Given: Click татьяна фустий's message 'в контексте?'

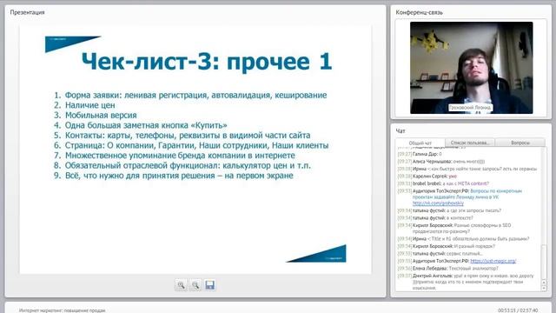Looking at the screenshot, I should click(x=435, y=218).
